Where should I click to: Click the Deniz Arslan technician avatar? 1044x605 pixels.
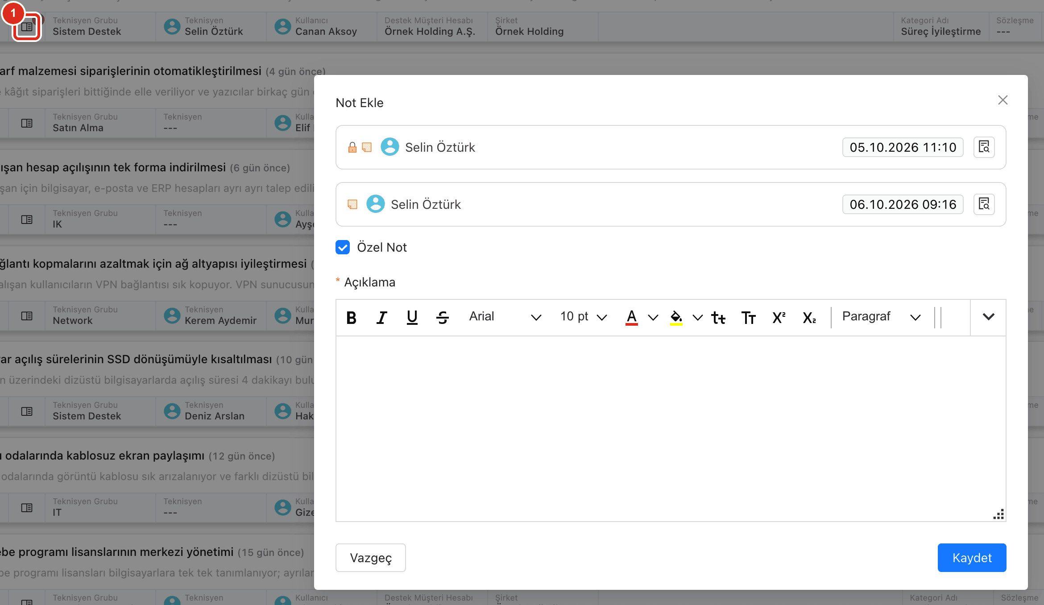click(x=172, y=411)
